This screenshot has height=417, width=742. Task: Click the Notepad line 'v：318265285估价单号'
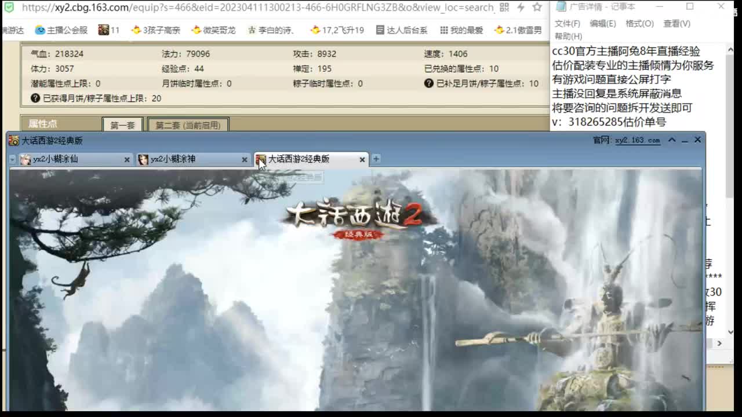coord(609,122)
